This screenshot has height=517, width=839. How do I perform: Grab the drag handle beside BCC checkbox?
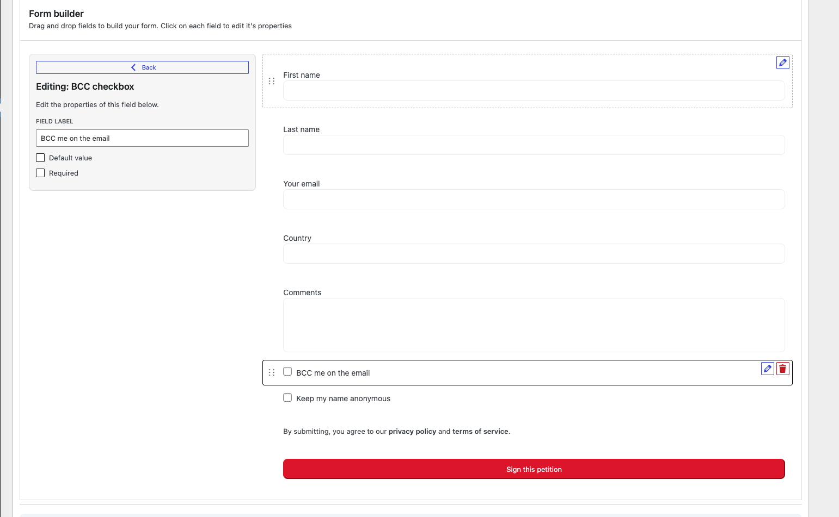coord(272,372)
